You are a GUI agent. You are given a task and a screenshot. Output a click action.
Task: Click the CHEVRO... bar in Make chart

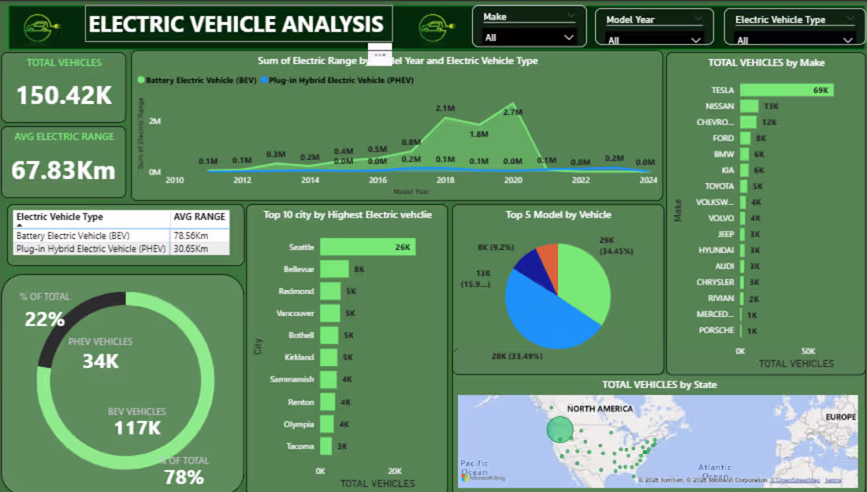(x=748, y=121)
